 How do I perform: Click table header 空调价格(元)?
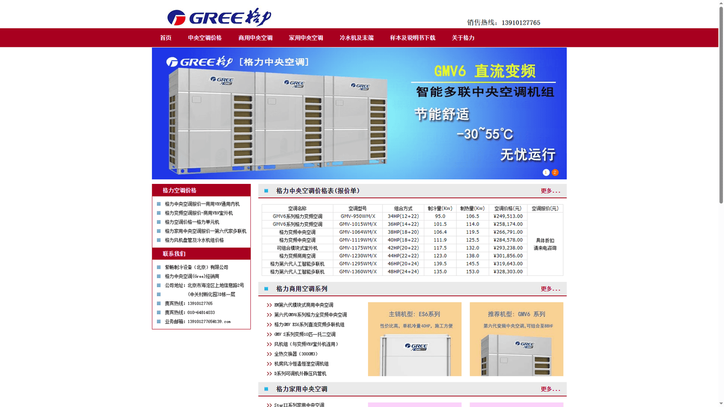(x=508, y=209)
